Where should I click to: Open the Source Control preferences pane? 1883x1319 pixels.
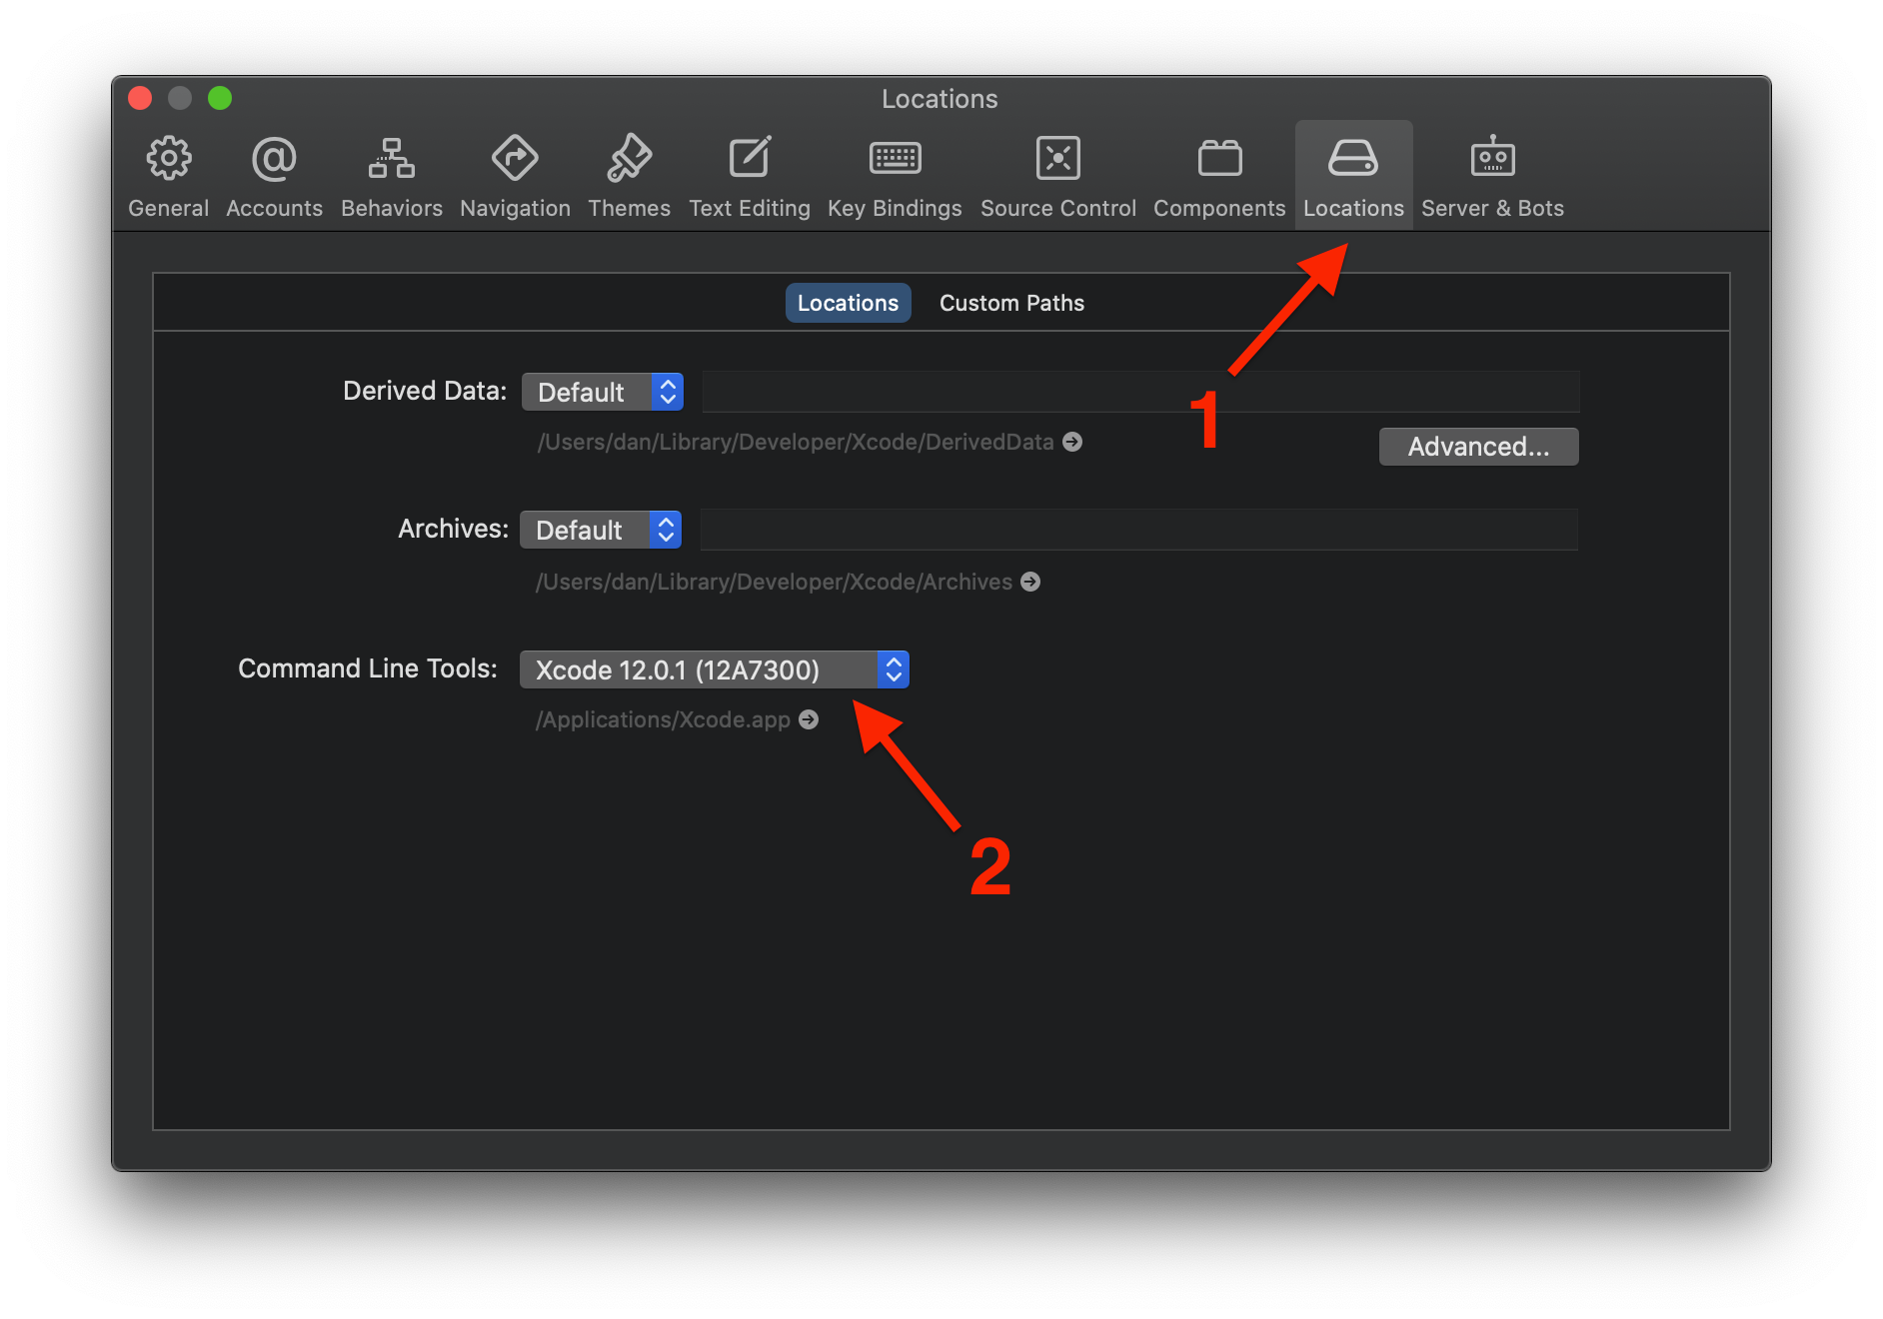pyautogui.click(x=1057, y=175)
